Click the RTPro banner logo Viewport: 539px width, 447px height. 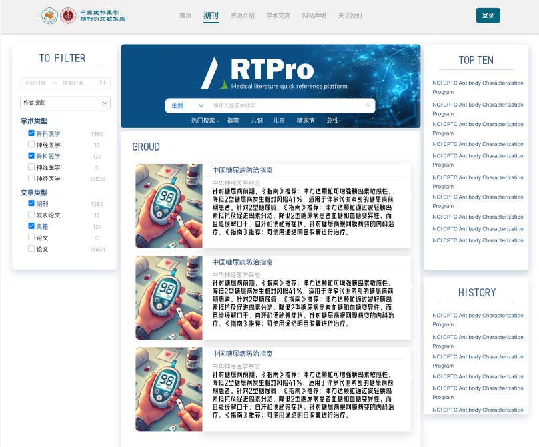[x=274, y=73]
